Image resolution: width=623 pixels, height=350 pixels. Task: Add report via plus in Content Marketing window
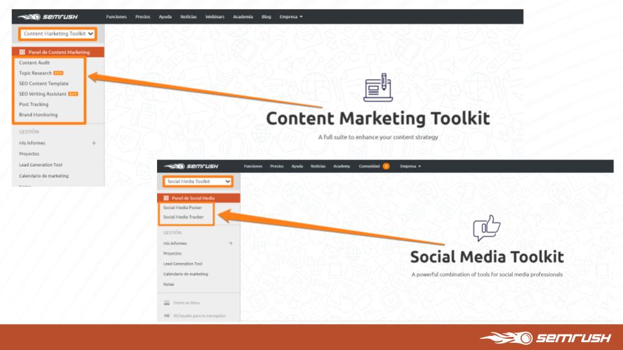tap(93, 143)
